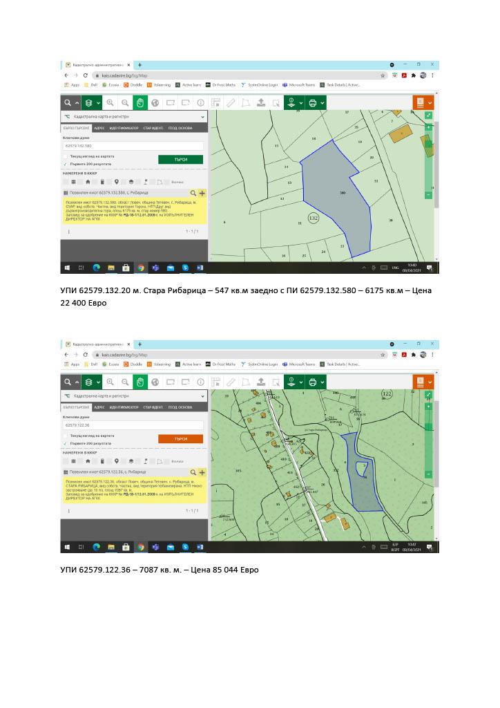Toggle 'Първите 200 резултата' checkbox in upper screenshot
500x708 pixels.
pos(66,164)
